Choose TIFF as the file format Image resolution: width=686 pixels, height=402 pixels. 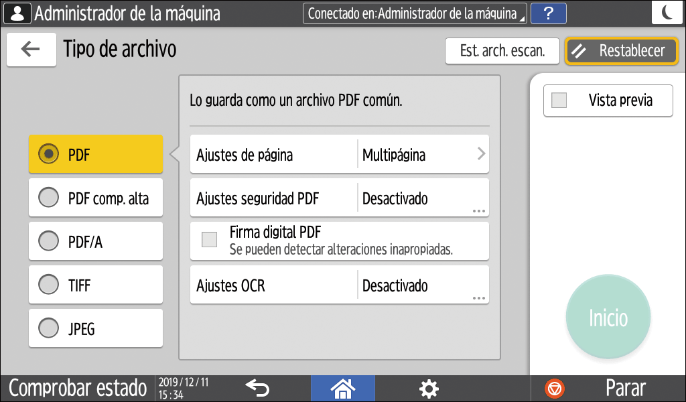[95, 284]
